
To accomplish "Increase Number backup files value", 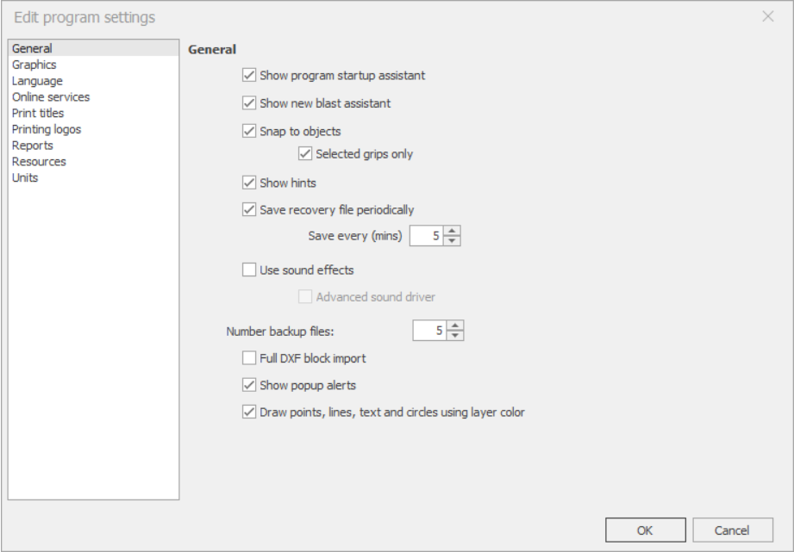I will [x=455, y=326].
